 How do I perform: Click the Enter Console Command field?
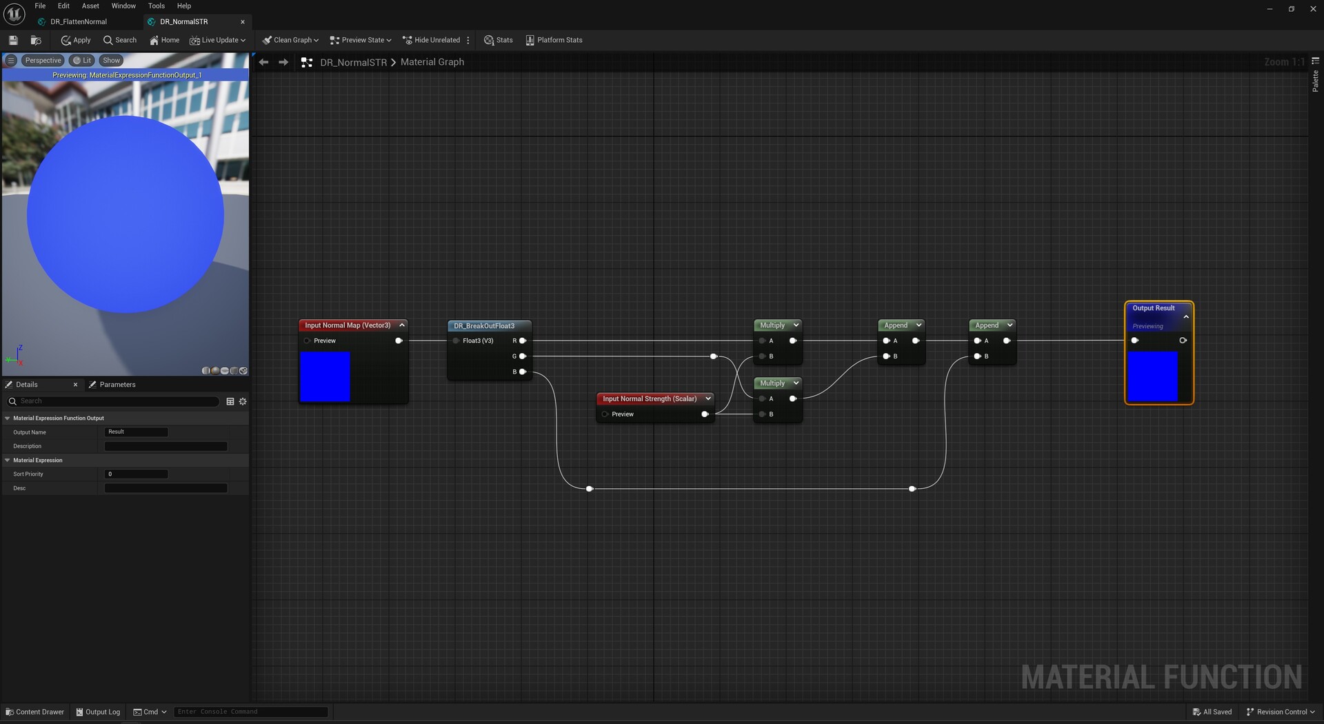coord(250,712)
